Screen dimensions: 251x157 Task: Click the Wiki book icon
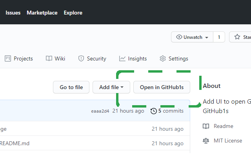click(49, 58)
